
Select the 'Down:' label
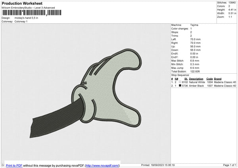175,50
